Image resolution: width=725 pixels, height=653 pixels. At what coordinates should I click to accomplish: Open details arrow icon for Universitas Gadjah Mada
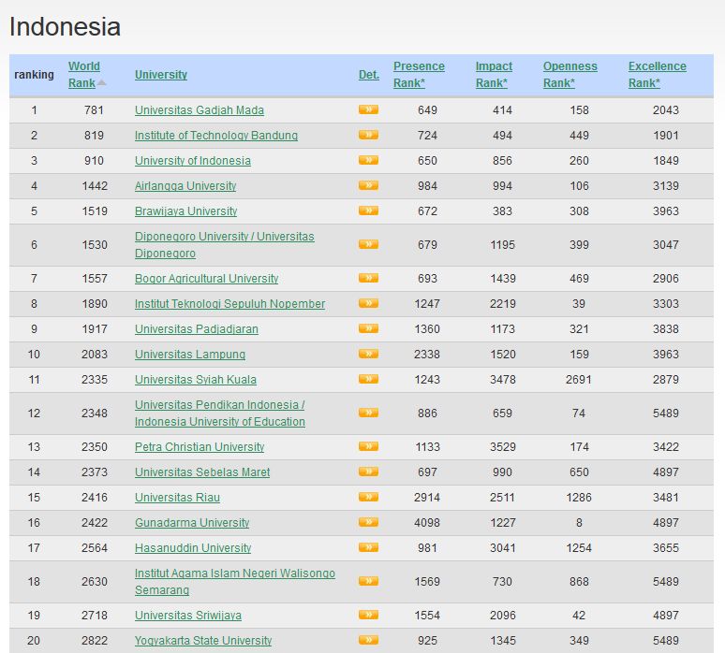tap(368, 109)
